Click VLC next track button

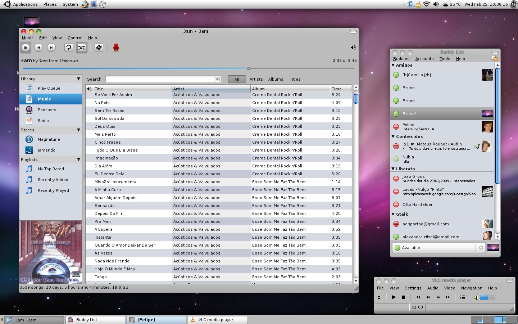click(448, 297)
